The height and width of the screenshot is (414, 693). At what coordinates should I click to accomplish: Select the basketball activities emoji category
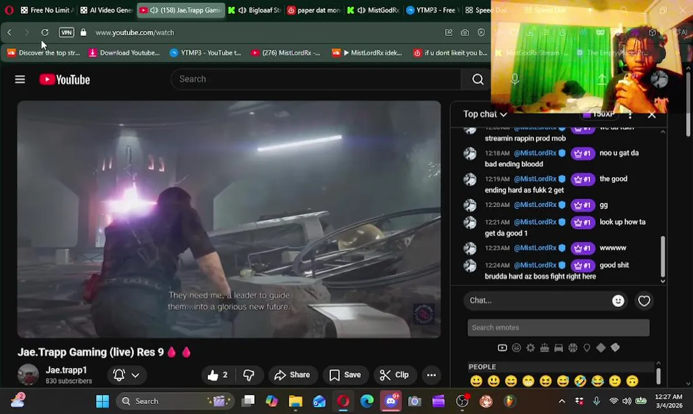[573, 348]
